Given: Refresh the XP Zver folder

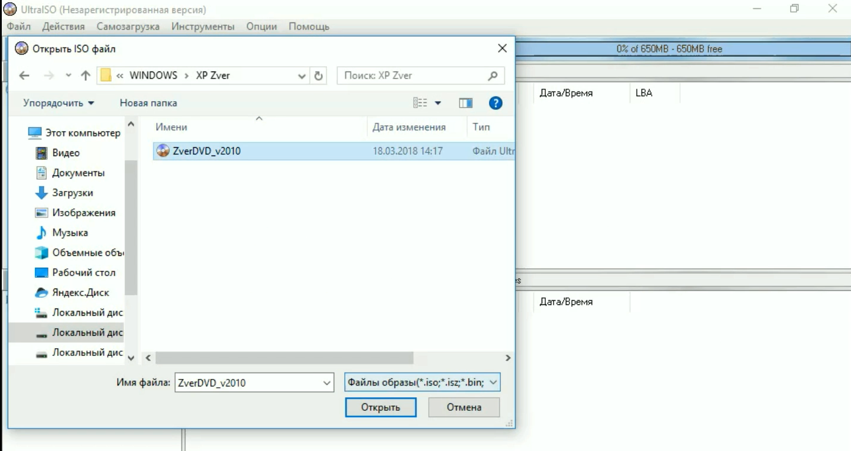Looking at the screenshot, I should [319, 76].
